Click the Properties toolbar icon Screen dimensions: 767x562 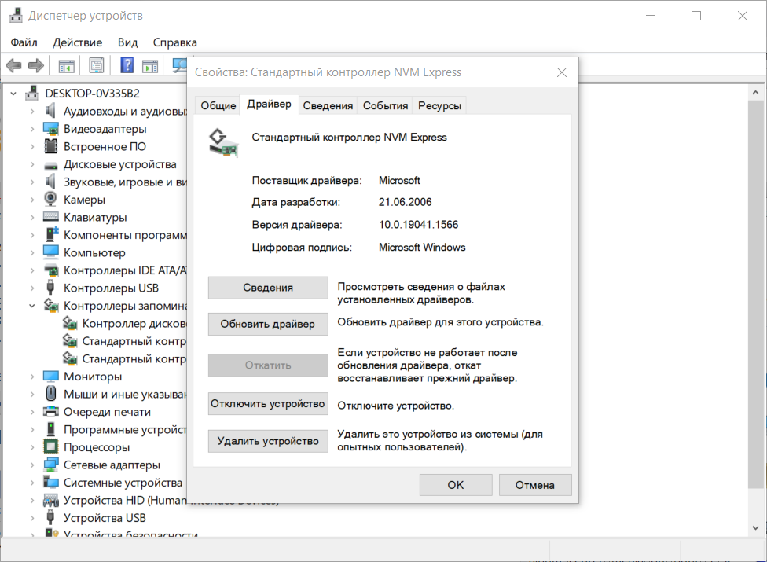[x=97, y=65]
